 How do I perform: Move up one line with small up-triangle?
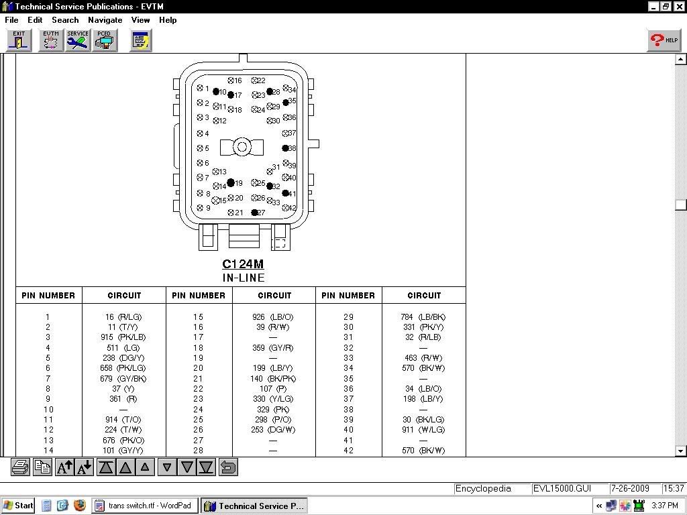pos(145,467)
